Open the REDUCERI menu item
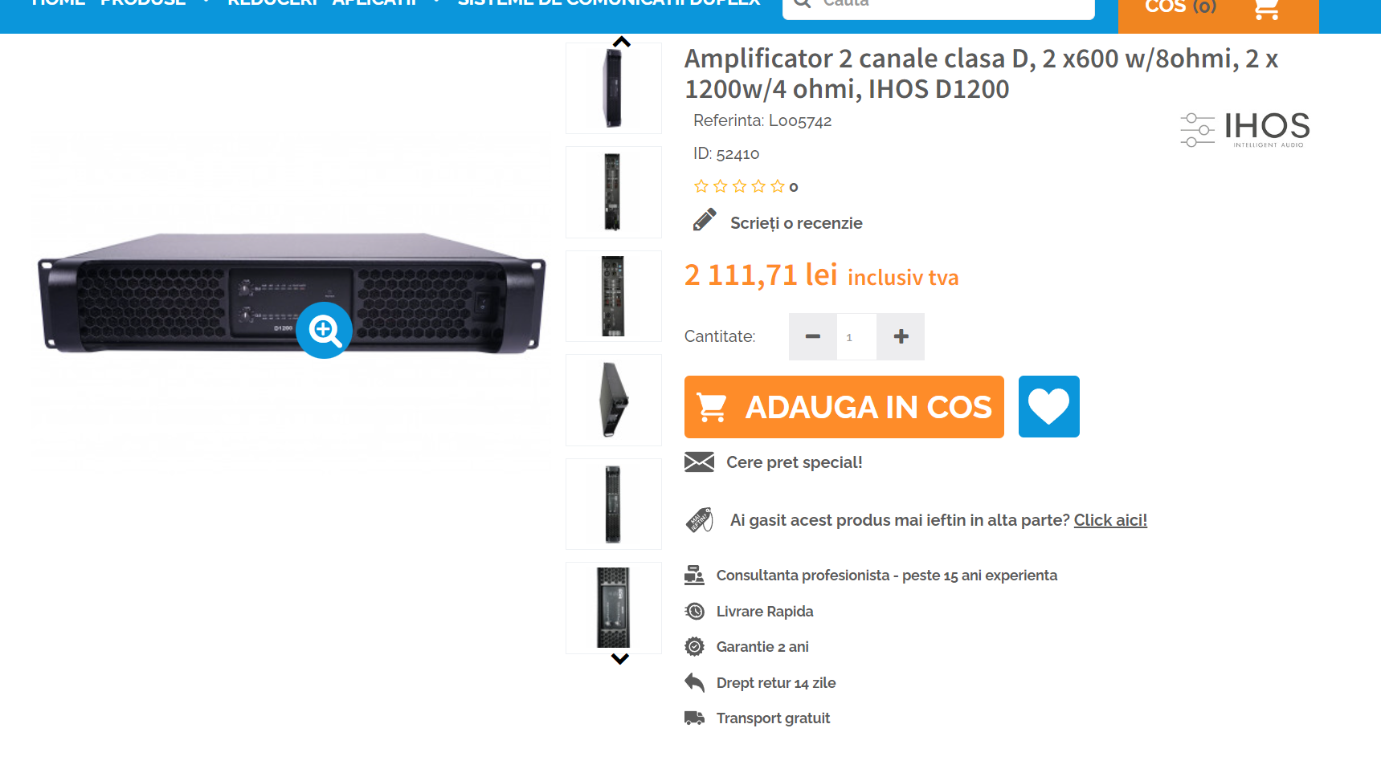 click(273, 2)
